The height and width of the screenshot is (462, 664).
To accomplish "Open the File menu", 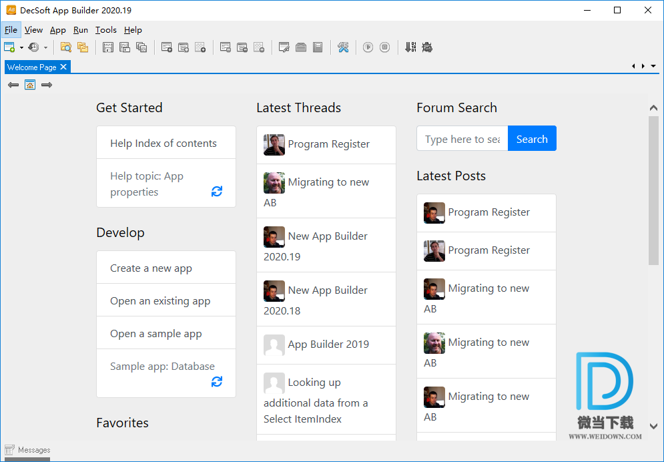I will click(11, 30).
